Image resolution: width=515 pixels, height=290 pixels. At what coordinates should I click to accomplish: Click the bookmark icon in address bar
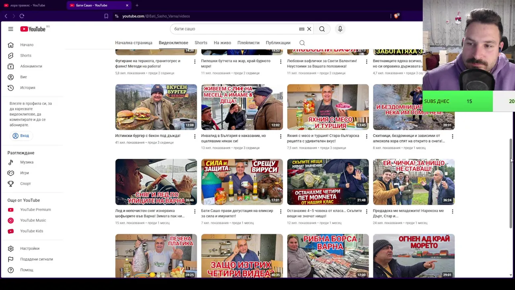pos(106,16)
